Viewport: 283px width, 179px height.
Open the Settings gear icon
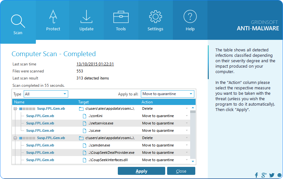[155, 17]
